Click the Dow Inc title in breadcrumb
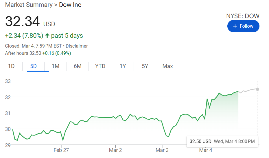 pyautogui.click(x=70, y=5)
